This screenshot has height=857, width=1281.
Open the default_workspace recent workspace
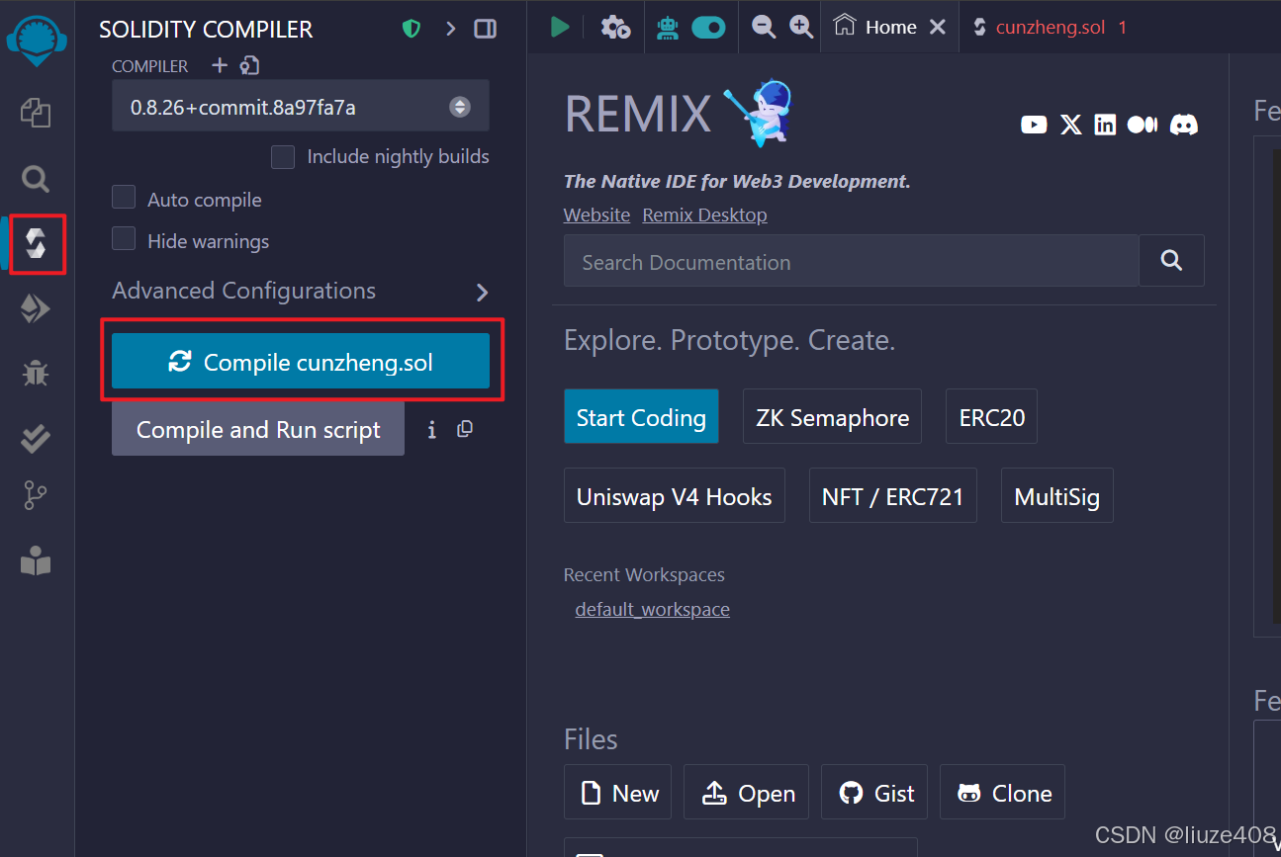coord(653,609)
